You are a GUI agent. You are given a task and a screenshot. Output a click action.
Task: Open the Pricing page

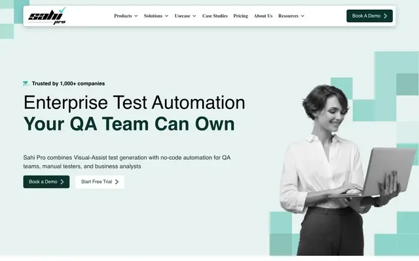(240, 16)
